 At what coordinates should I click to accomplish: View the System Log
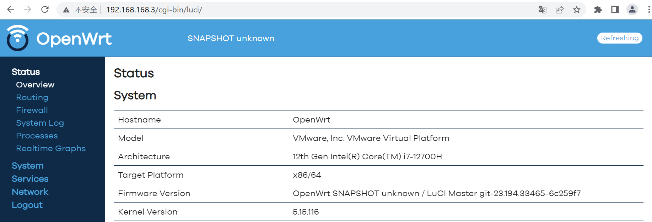40,123
